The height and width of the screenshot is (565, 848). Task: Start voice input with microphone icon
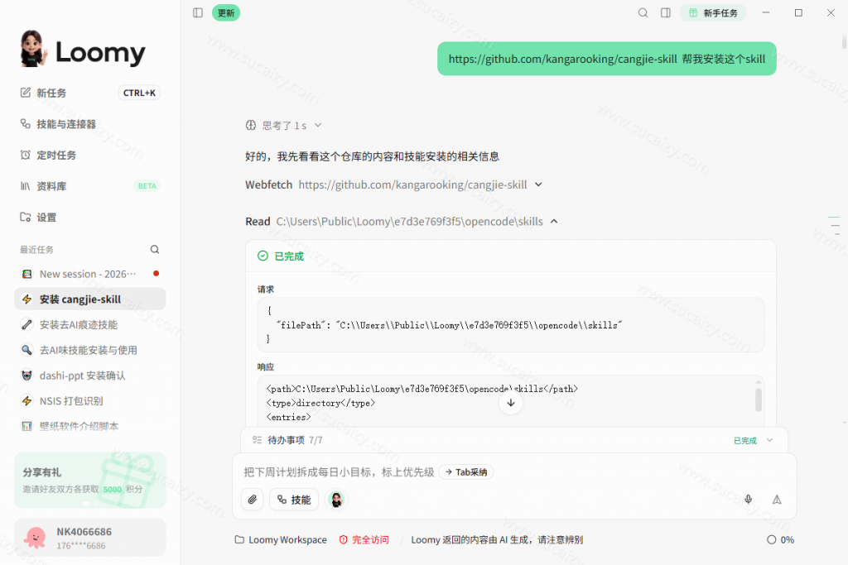749,500
